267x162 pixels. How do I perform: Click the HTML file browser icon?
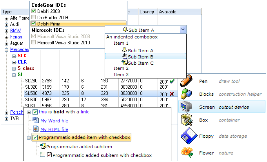[x=36, y=129]
